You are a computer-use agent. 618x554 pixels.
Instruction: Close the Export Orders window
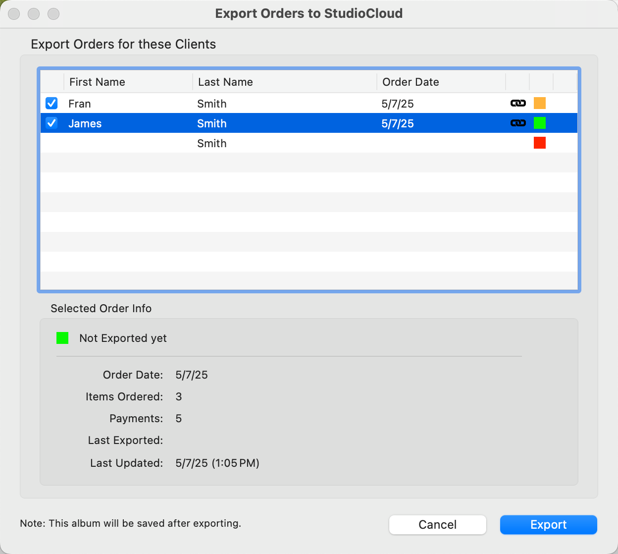tap(14, 14)
